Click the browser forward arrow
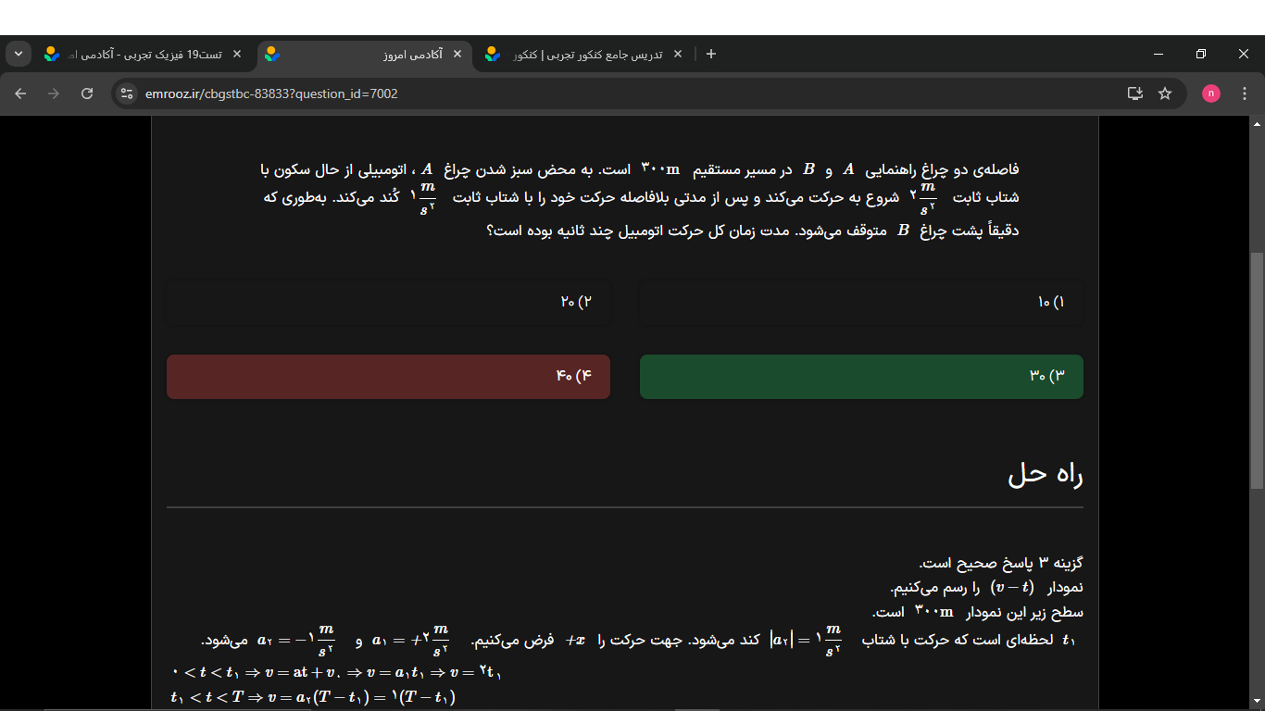Viewport: 1265px width, 711px height. [x=54, y=94]
